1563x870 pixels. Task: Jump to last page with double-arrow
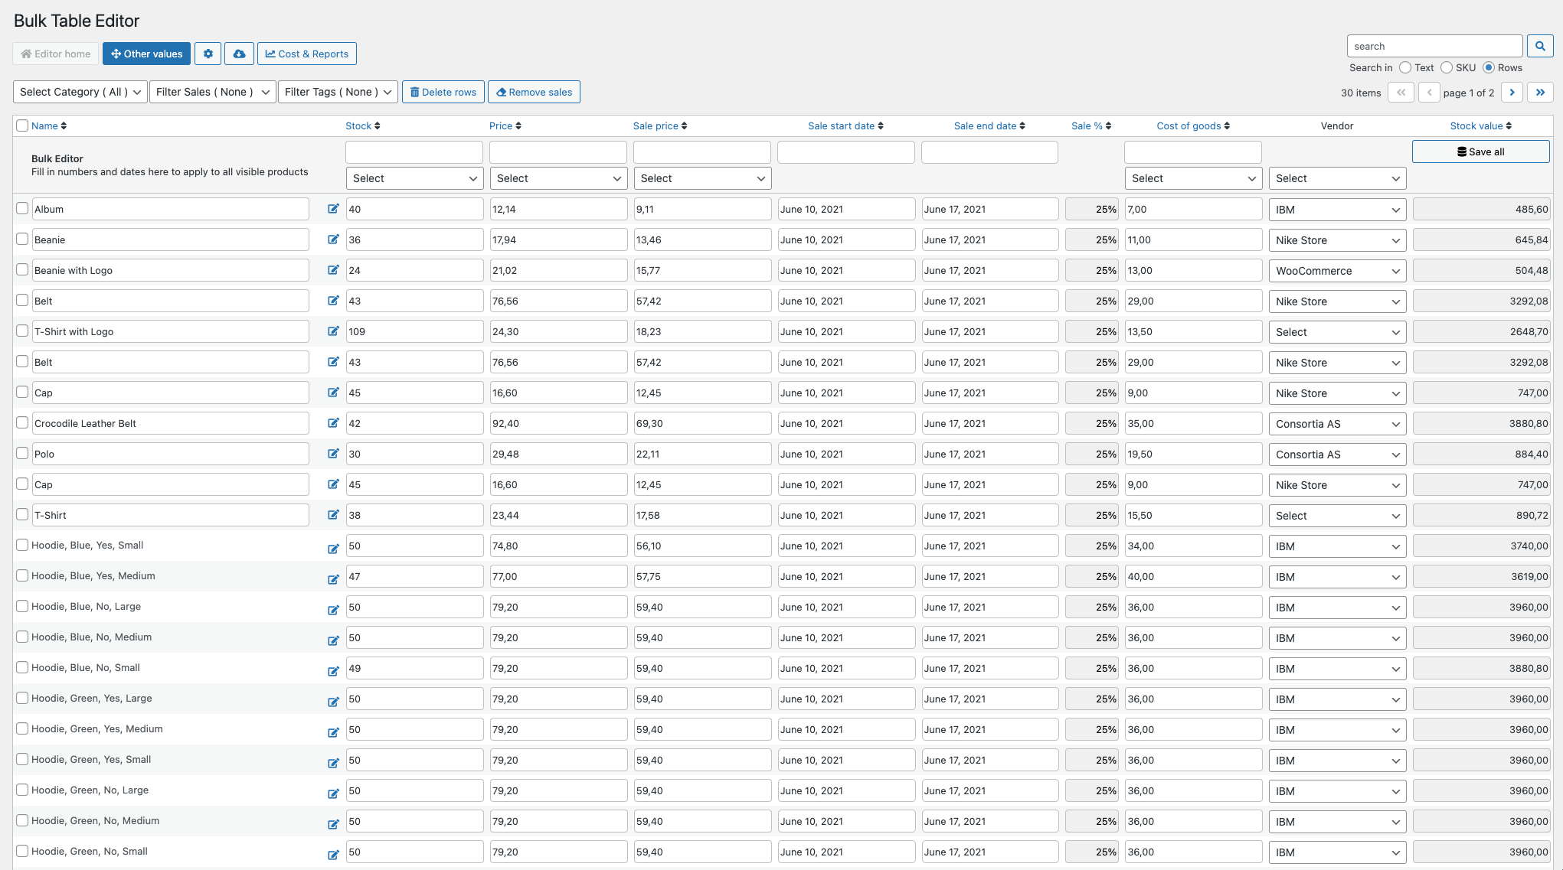point(1540,92)
